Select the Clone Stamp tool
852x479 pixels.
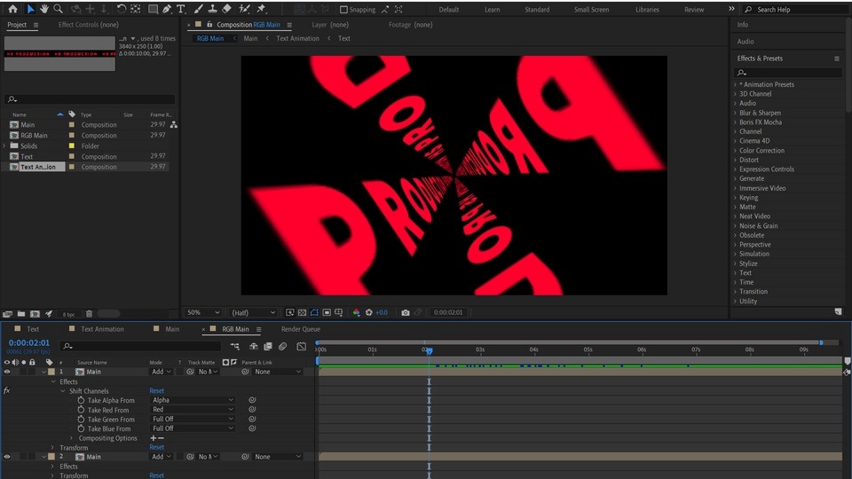pyautogui.click(x=211, y=9)
